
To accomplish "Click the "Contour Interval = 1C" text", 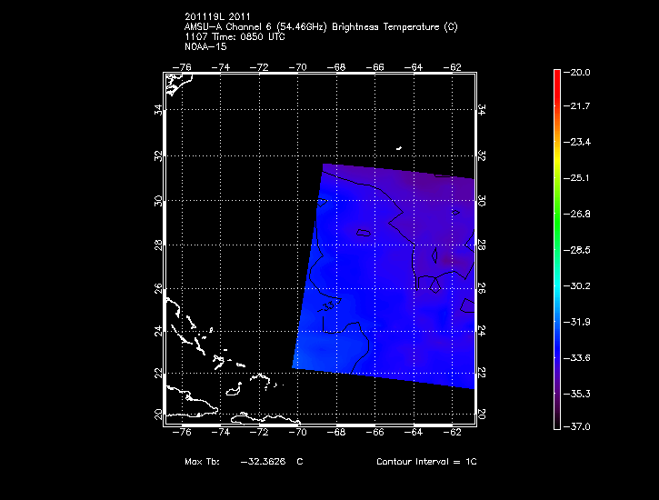I will [426, 461].
